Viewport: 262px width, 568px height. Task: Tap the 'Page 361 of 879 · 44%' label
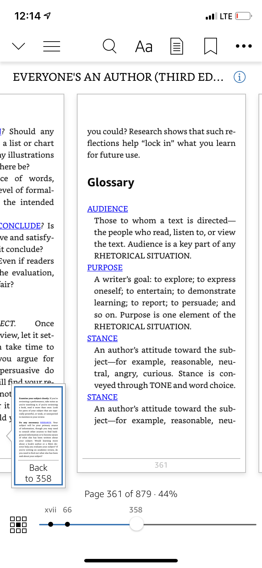coord(131,494)
